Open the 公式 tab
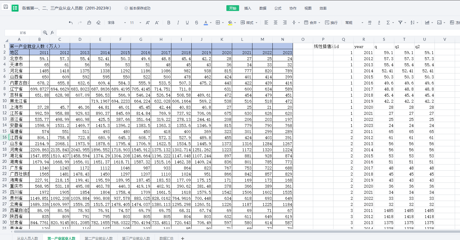This screenshot has height=240, width=460. [x=278, y=8]
